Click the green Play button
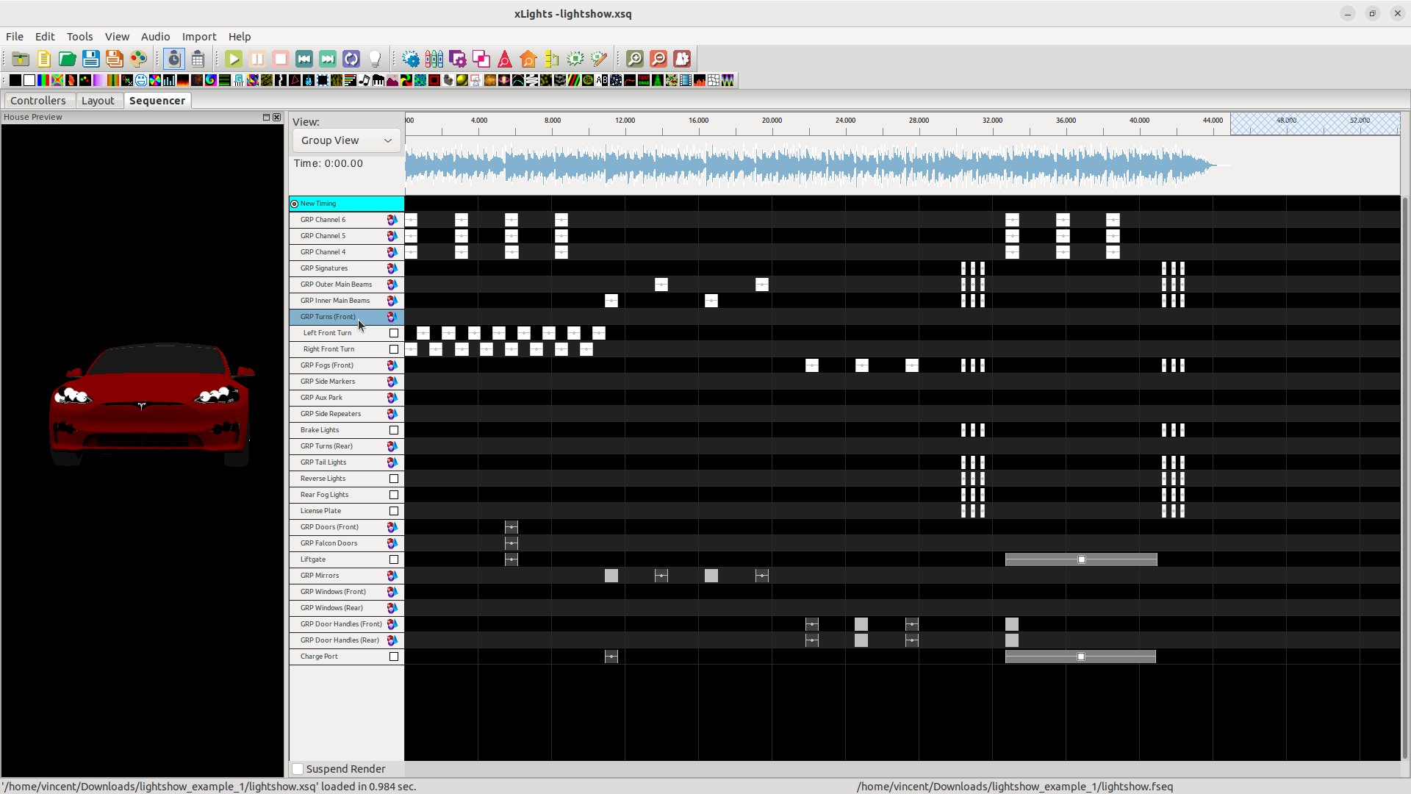 (x=234, y=59)
